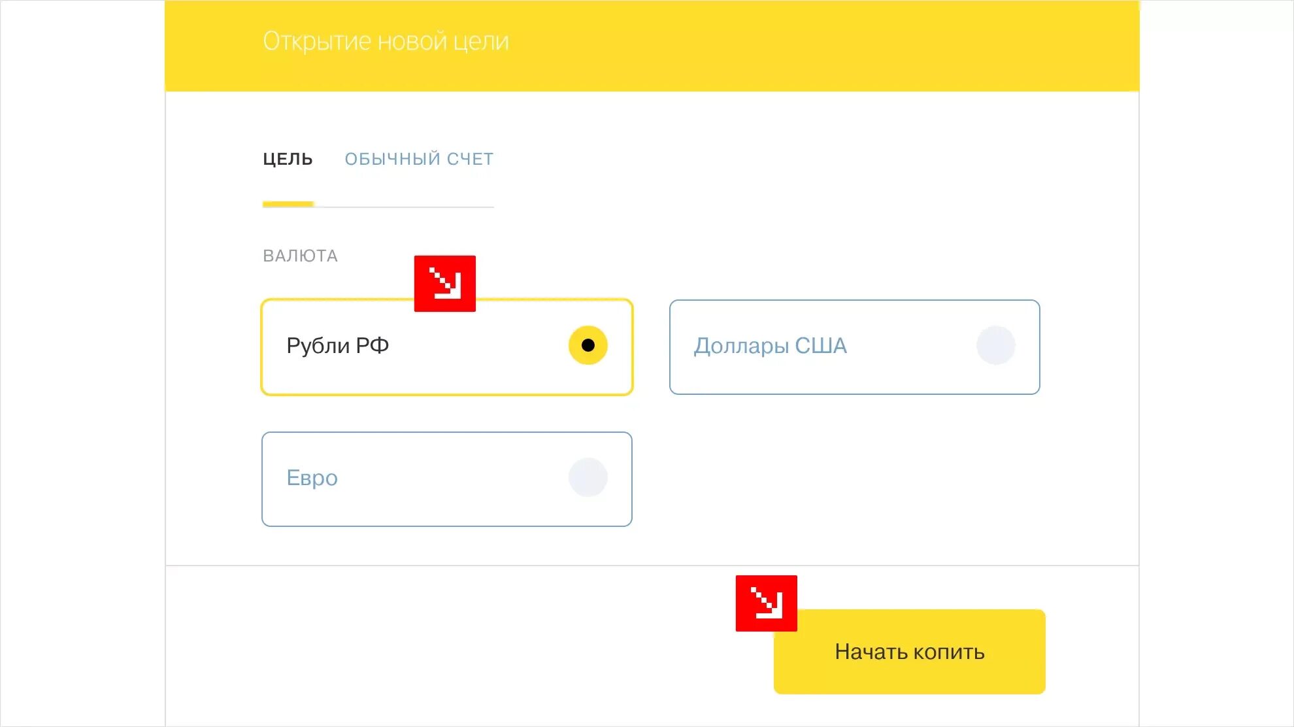Click the Рубли РФ label text
Screen dimensions: 1294x727
338,345
